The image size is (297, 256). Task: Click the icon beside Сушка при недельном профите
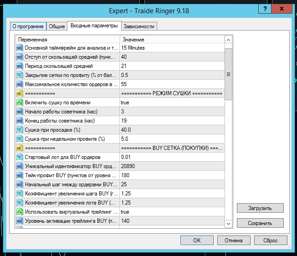point(19,139)
